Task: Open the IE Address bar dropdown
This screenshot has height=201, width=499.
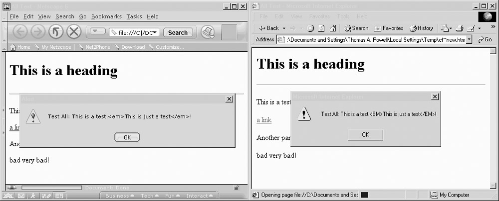Action: [469, 40]
